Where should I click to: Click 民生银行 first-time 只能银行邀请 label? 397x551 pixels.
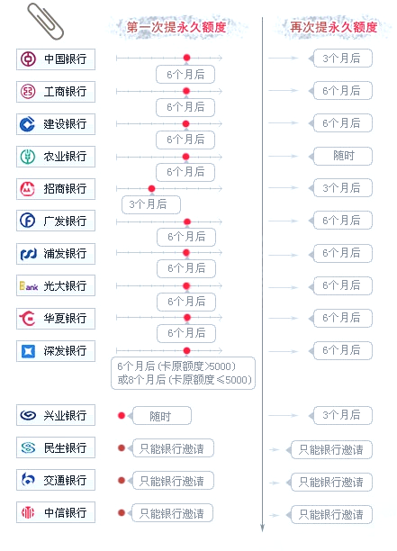pyautogui.click(x=173, y=448)
